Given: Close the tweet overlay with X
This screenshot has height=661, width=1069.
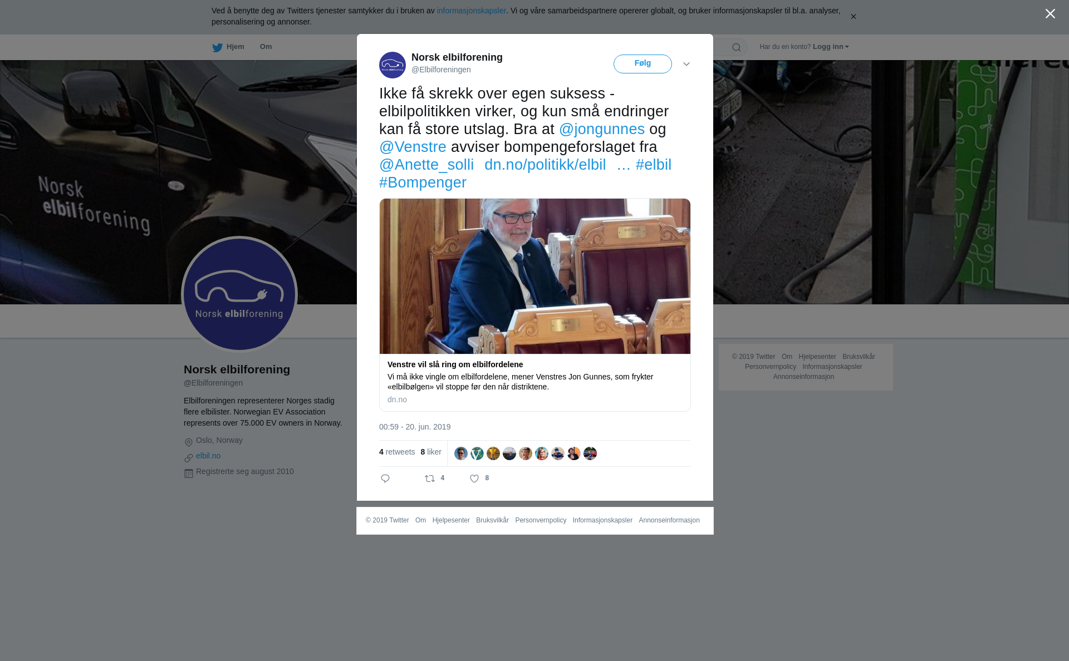Looking at the screenshot, I should point(1050,14).
